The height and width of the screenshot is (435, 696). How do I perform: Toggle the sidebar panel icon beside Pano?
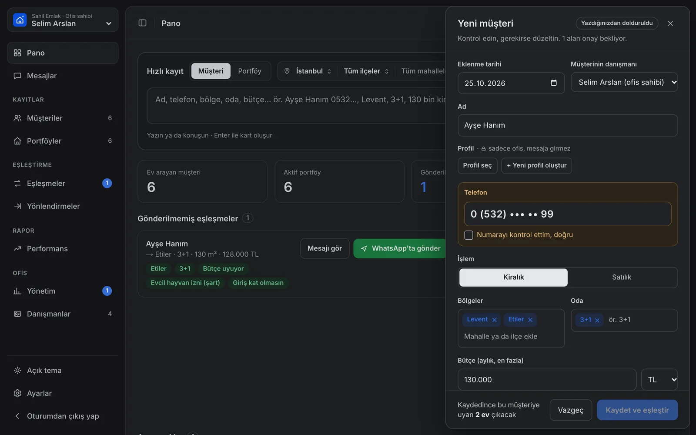142,23
